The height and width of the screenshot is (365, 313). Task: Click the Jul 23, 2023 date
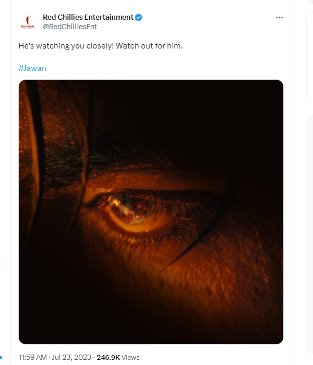coord(74,357)
